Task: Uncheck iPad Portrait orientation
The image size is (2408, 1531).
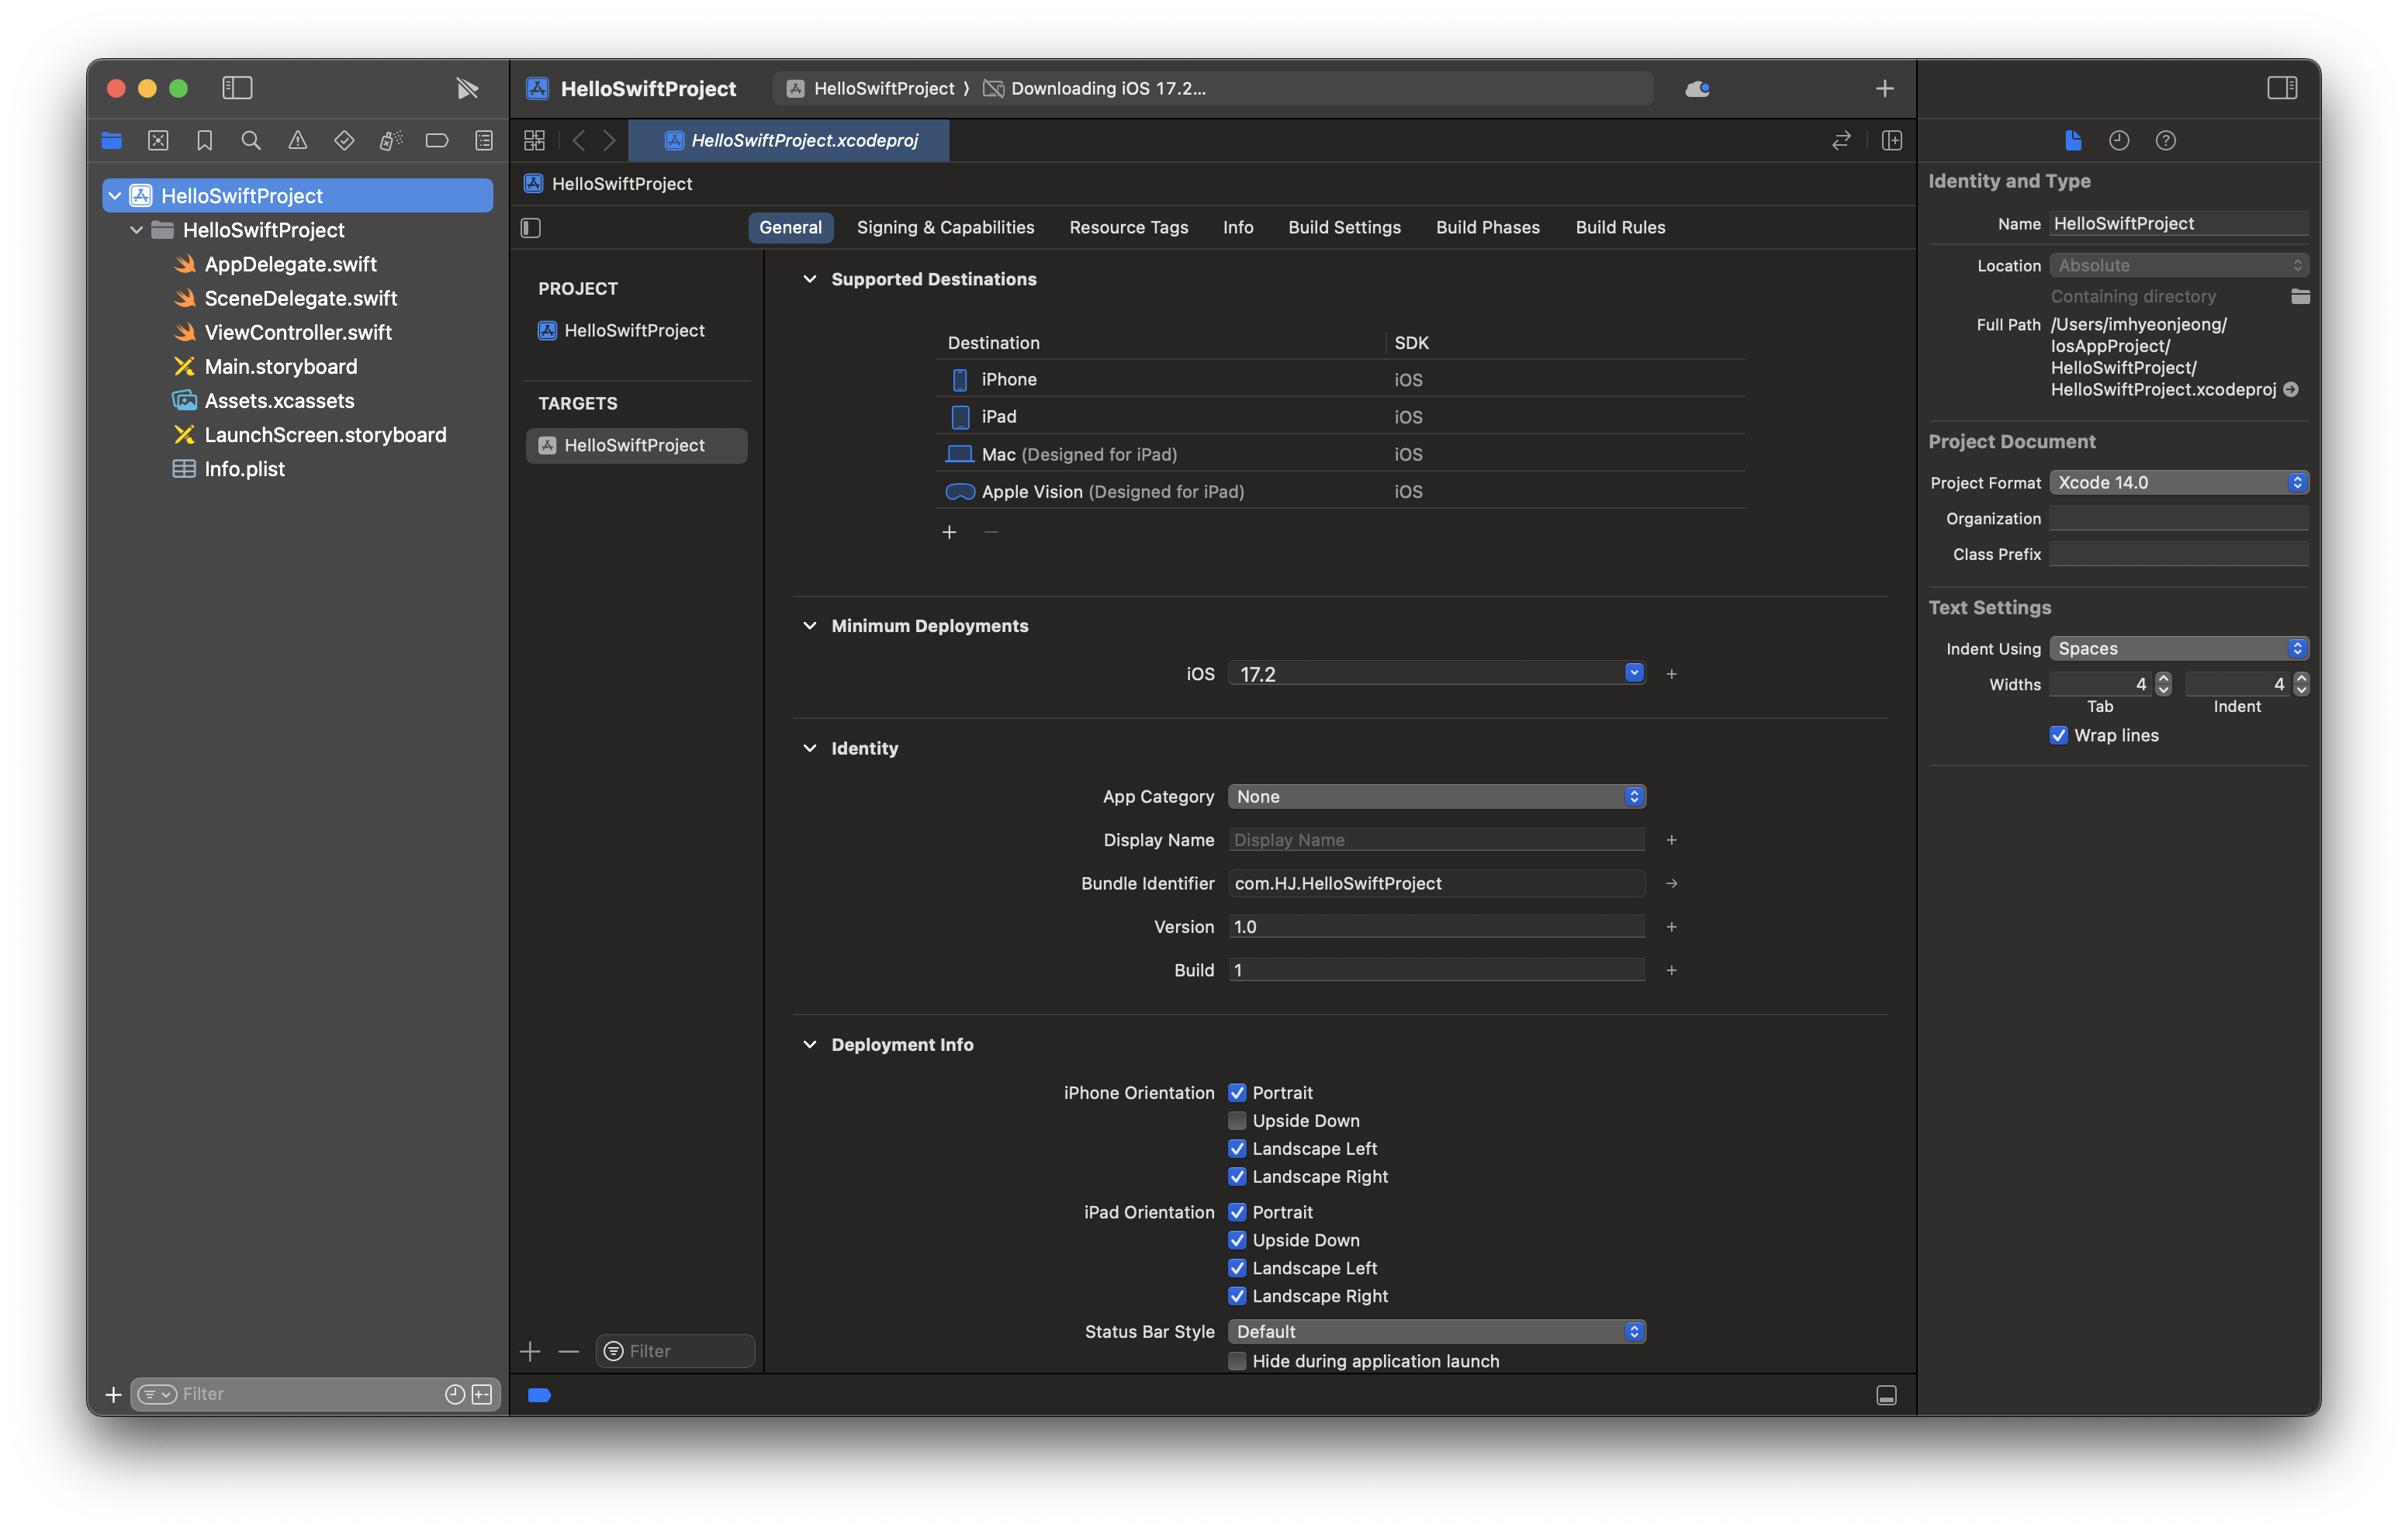Action: [1237, 1212]
